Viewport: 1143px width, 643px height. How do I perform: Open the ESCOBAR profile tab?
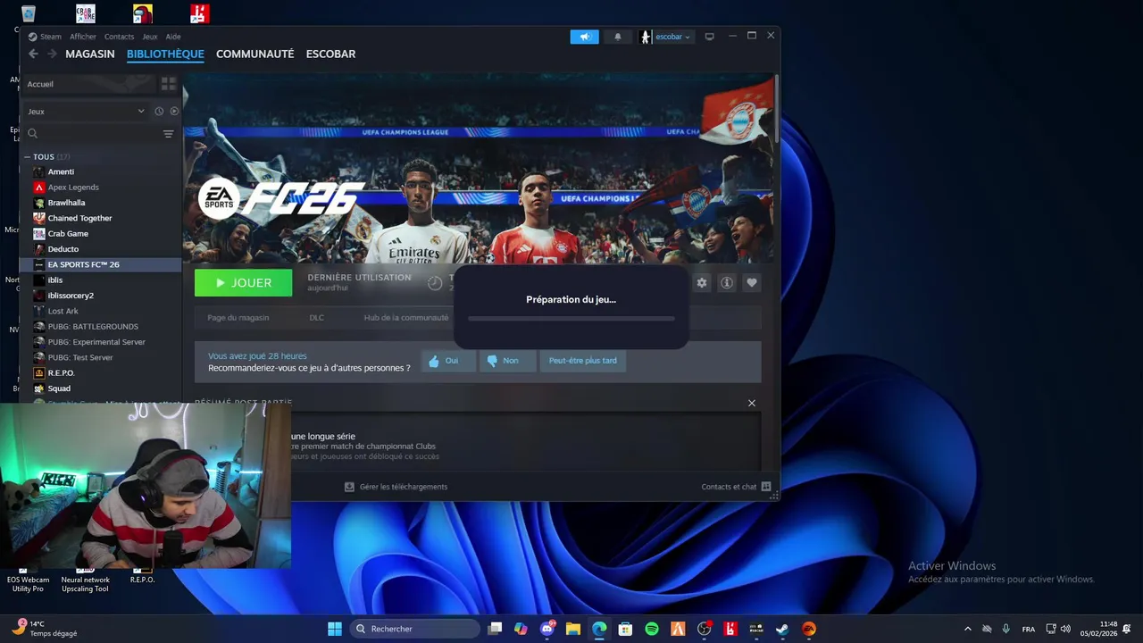point(330,54)
